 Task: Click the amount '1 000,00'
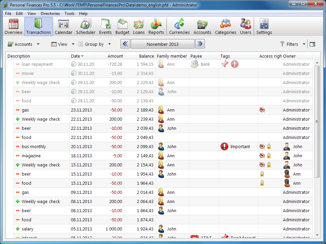click(x=114, y=229)
